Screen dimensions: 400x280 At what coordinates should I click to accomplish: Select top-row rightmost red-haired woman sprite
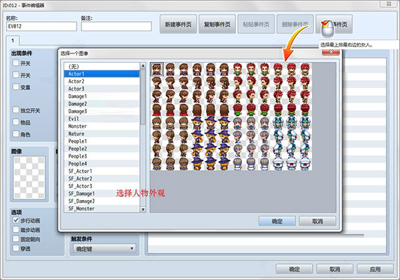click(x=305, y=69)
